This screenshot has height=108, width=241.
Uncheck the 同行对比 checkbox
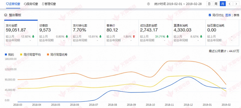pos(210,15)
